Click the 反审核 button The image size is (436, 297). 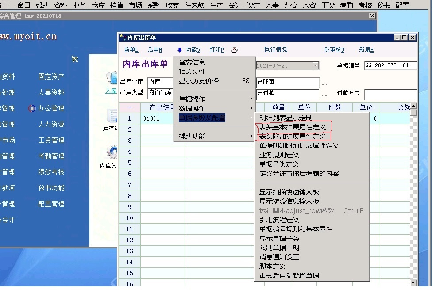pyautogui.click(x=334, y=50)
